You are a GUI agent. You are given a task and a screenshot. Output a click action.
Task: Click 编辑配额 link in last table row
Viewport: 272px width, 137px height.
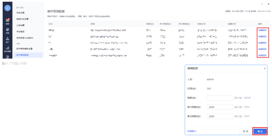coord(262,55)
